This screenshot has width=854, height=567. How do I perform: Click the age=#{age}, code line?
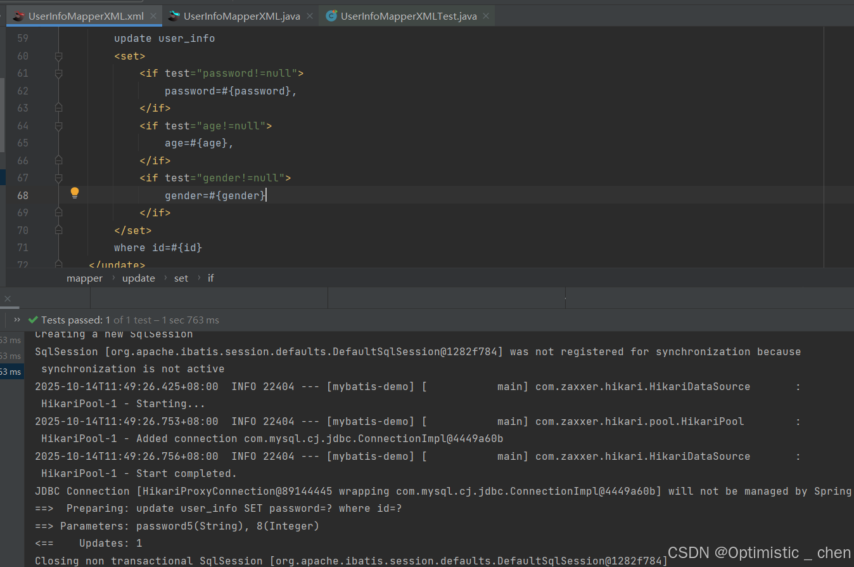point(200,143)
